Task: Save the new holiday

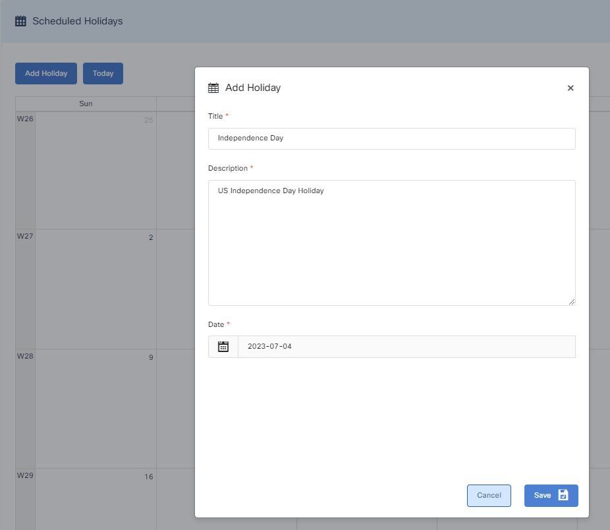Action: click(551, 496)
